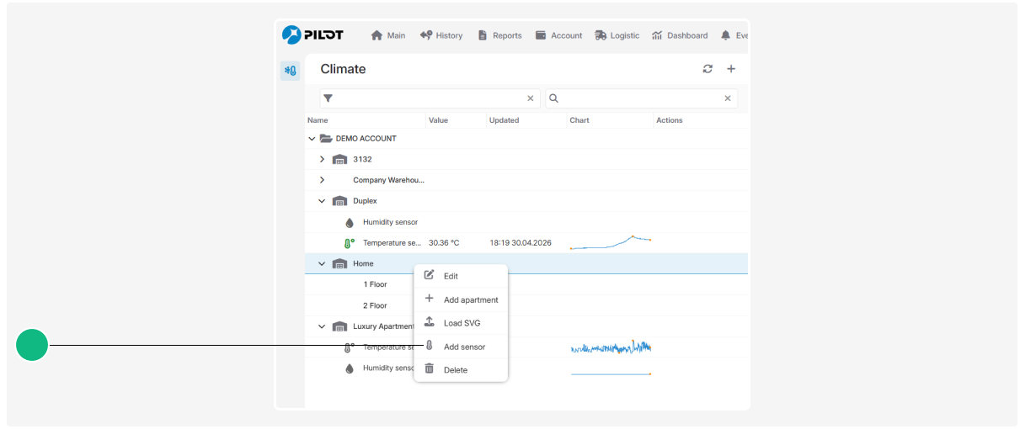Open the Duplex temperature chart

[x=611, y=243]
